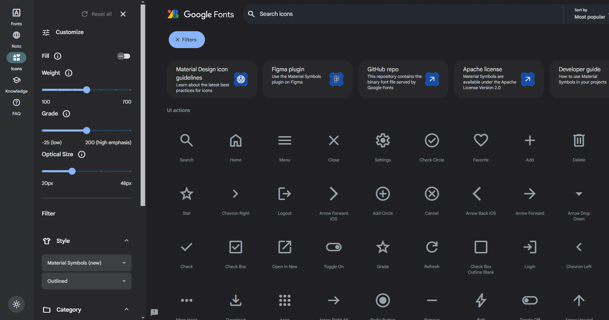Collapse the Category filter section
This screenshot has width=609, height=320.
pos(126,309)
